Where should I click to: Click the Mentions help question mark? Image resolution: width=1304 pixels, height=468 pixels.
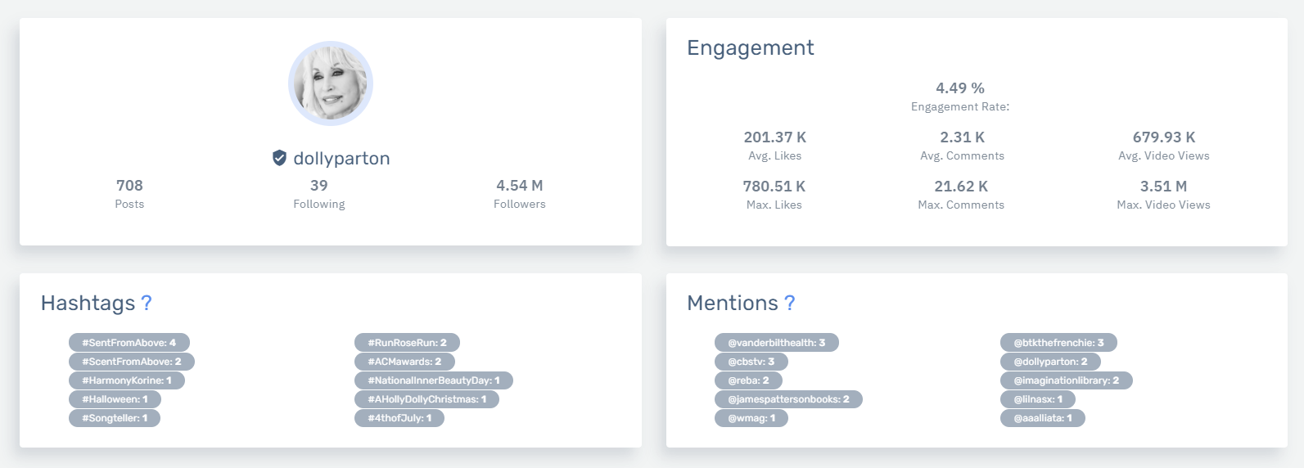790,304
